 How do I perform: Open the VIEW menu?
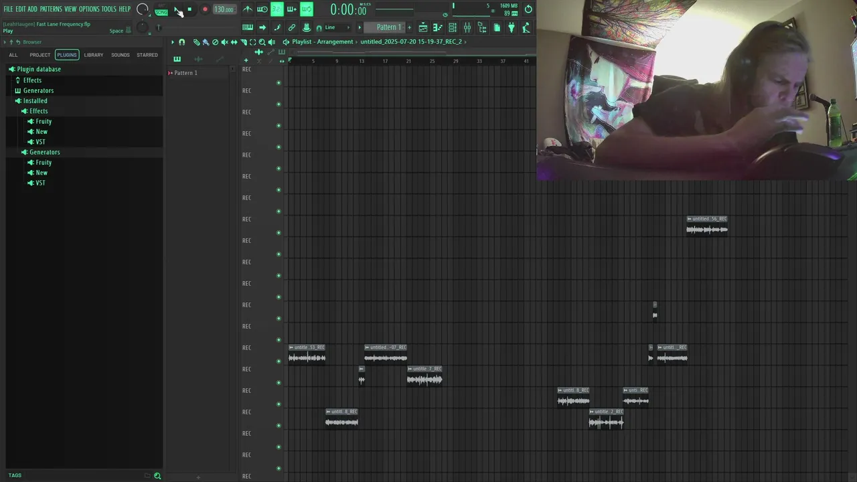tap(70, 9)
